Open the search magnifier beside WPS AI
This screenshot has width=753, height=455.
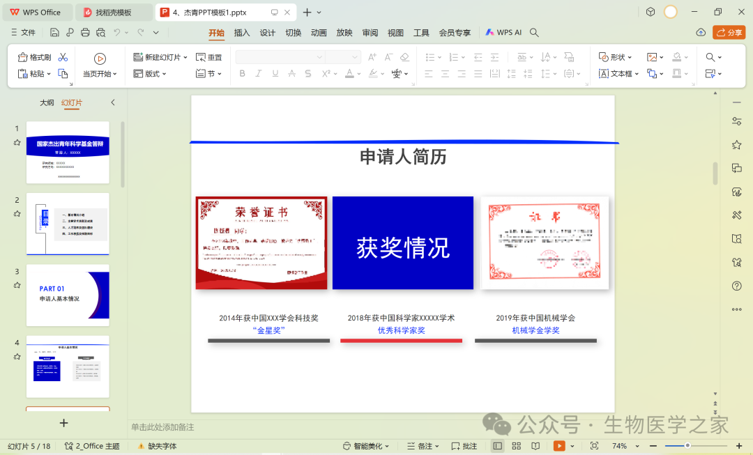click(x=534, y=33)
